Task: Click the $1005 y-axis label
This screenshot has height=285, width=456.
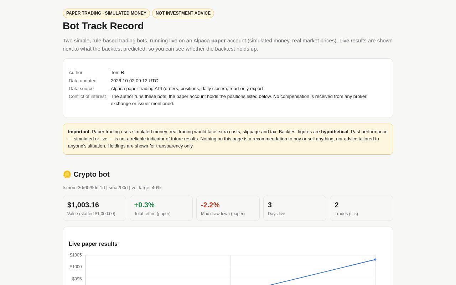Action: click(x=76, y=255)
